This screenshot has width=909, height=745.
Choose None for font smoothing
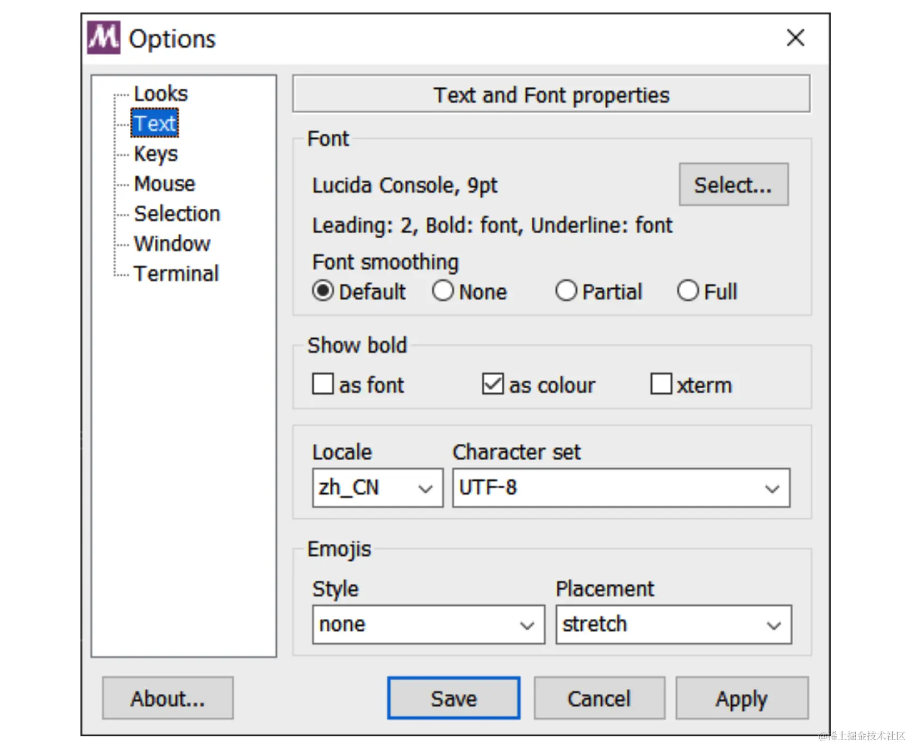[443, 291]
